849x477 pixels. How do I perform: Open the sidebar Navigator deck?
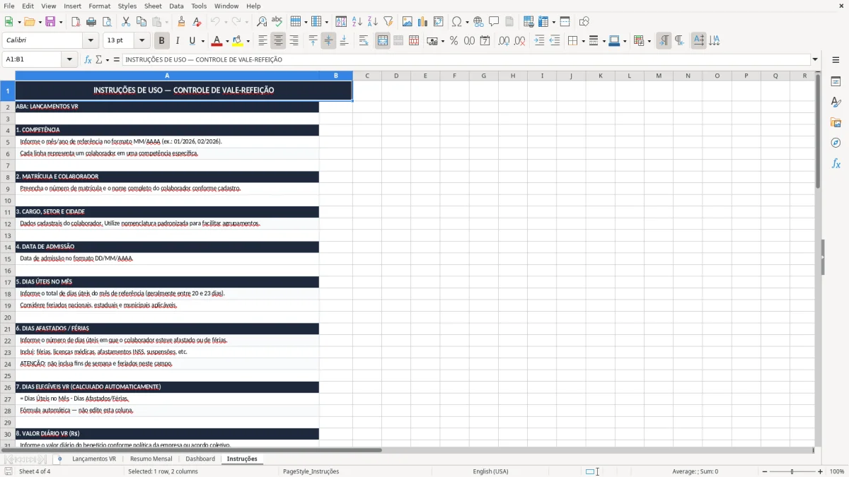(x=836, y=143)
